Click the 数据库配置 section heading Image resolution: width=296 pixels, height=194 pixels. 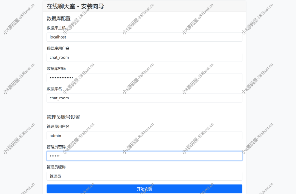(x=58, y=19)
